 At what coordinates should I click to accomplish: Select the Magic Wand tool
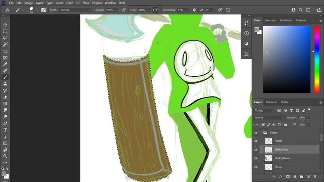click(x=5, y=44)
